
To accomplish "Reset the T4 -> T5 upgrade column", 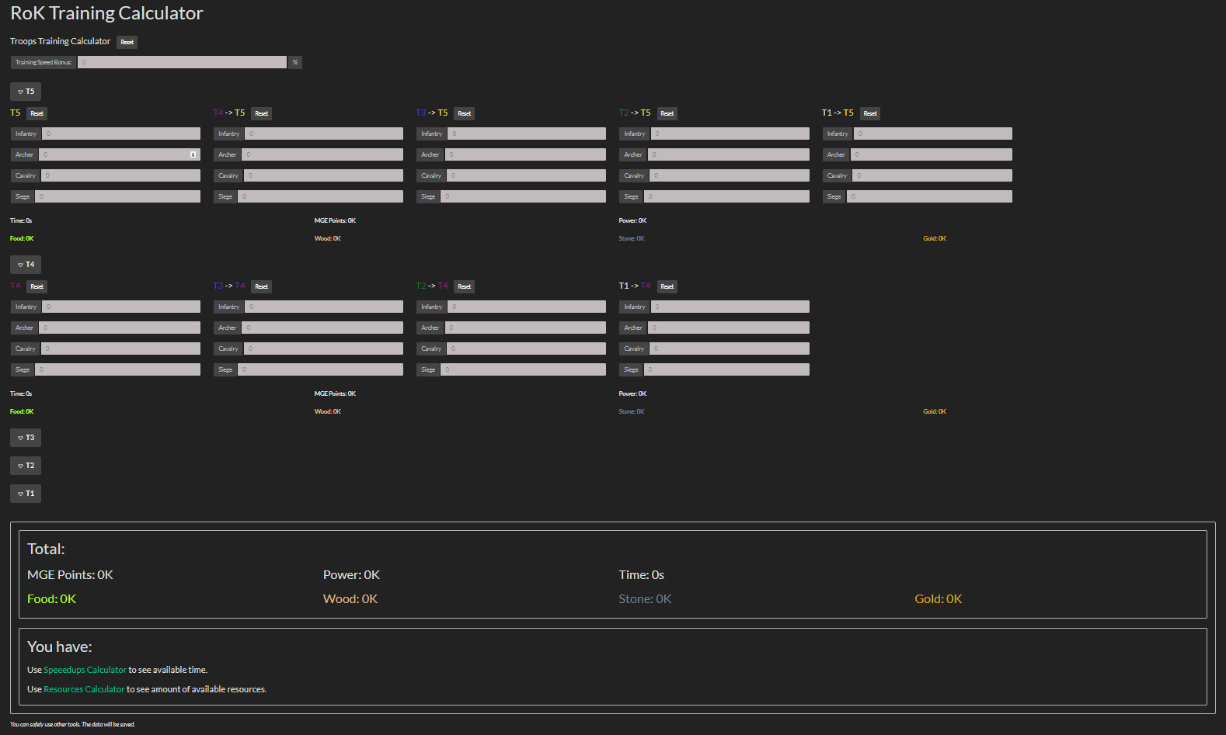I will click(262, 113).
